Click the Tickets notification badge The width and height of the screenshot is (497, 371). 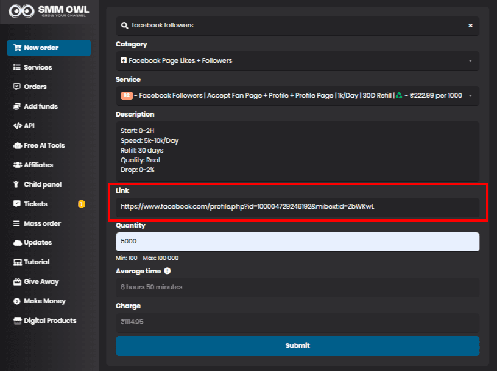click(x=81, y=204)
